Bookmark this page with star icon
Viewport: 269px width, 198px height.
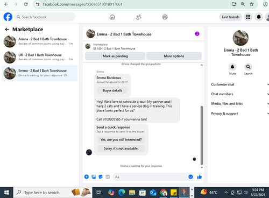(x=252, y=4)
